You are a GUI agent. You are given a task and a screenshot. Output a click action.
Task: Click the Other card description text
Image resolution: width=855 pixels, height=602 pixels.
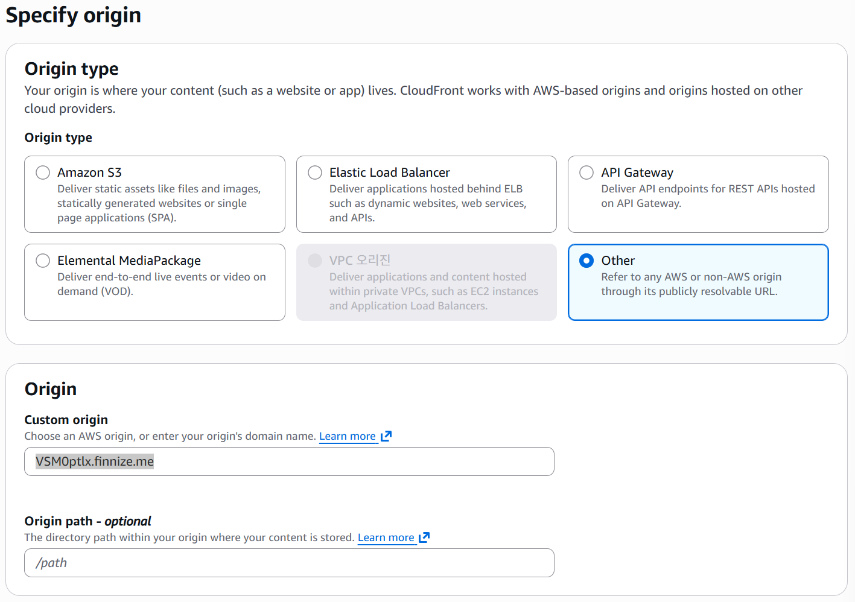pyautogui.click(x=691, y=284)
